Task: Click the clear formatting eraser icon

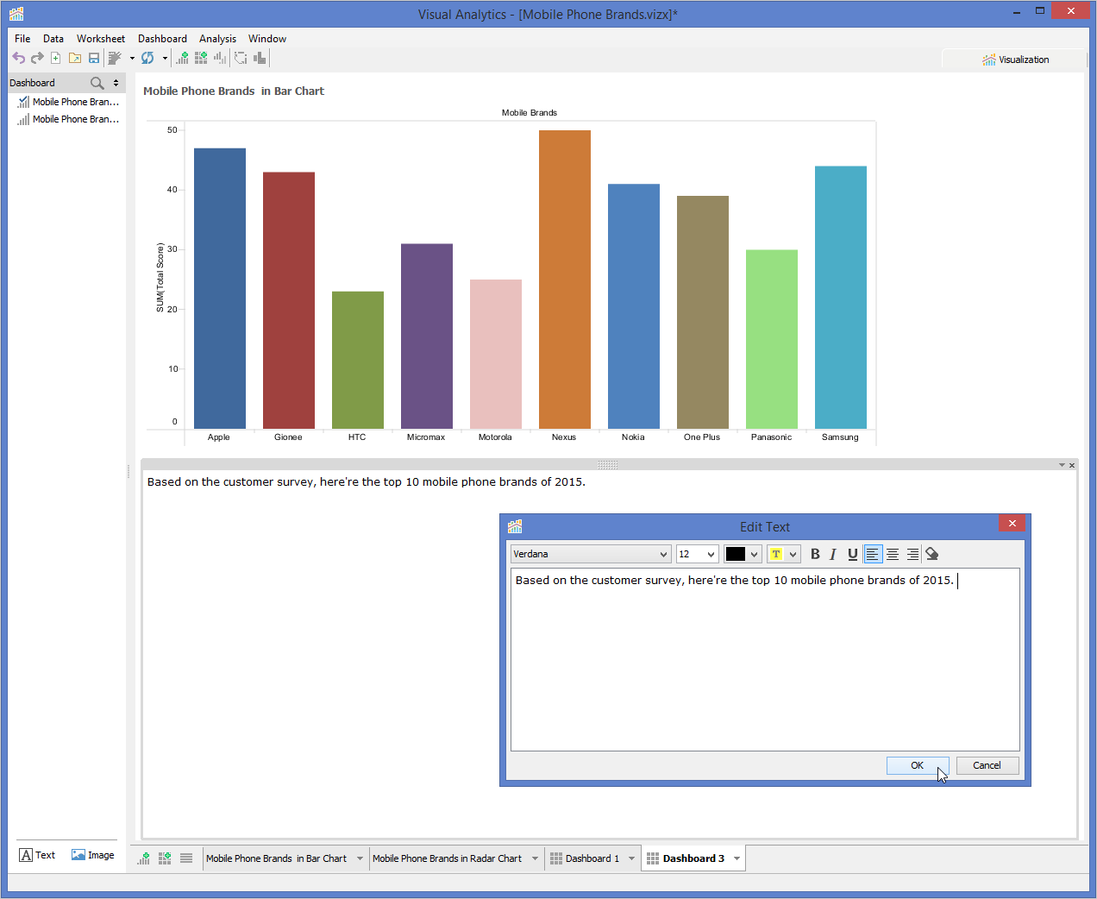Action: (x=932, y=554)
